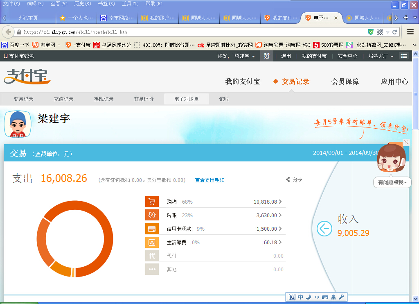Click the 分享 share icon
The image size is (419, 304).
point(288,180)
